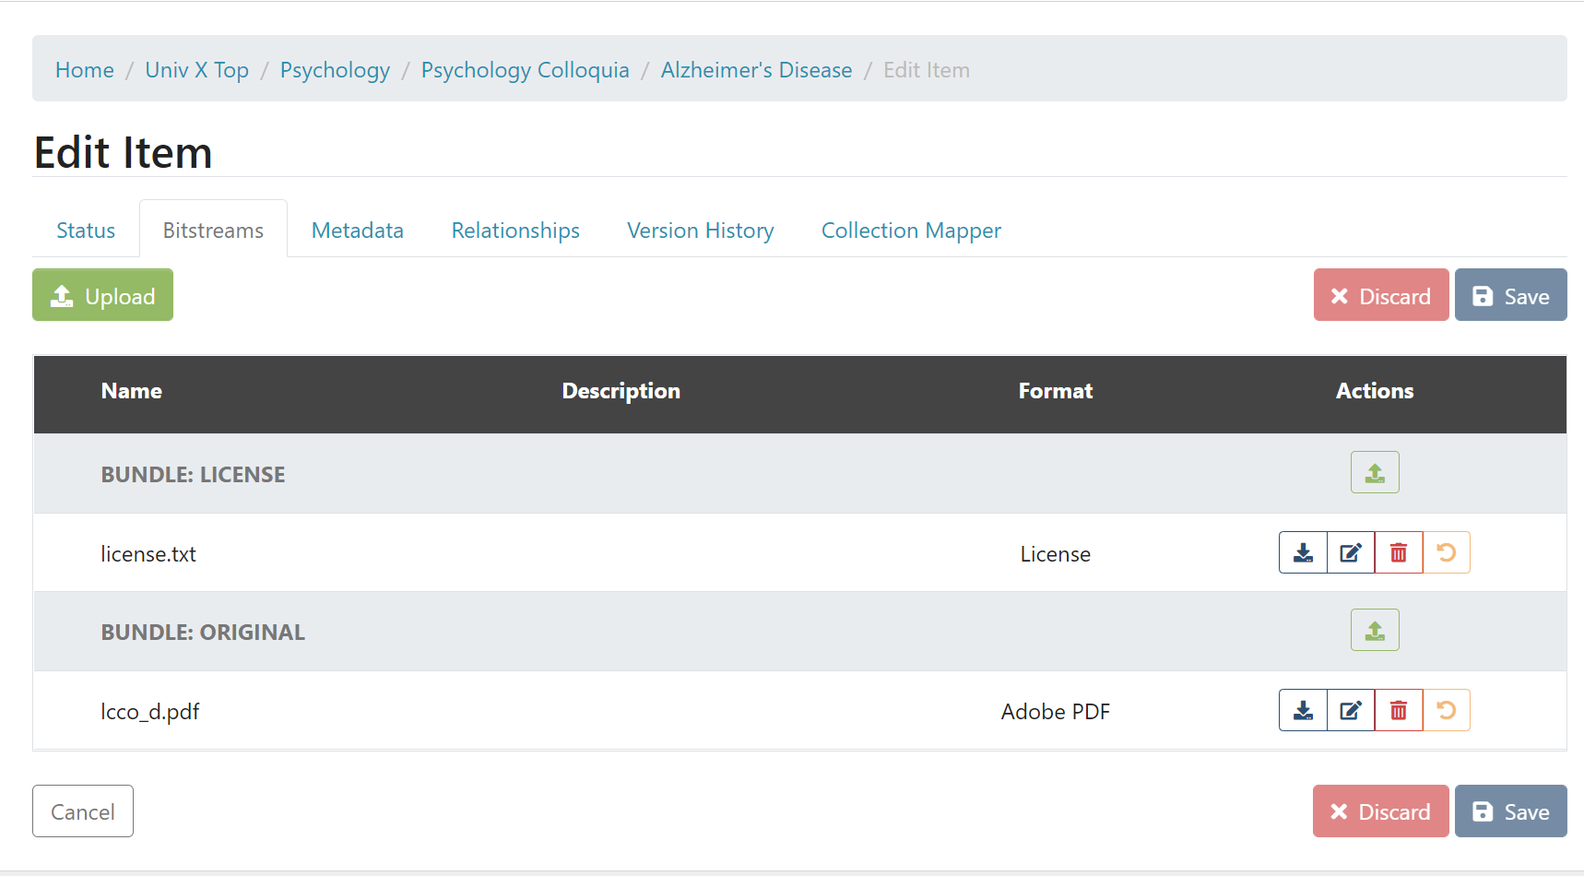The image size is (1584, 876).
Task: Undo changes for lcco_d.pdf row
Action: [x=1447, y=710]
